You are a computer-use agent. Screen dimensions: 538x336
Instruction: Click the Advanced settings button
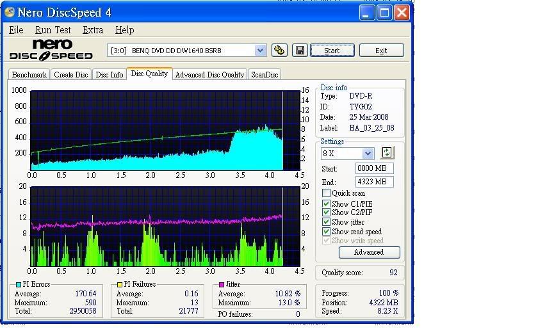(369, 252)
